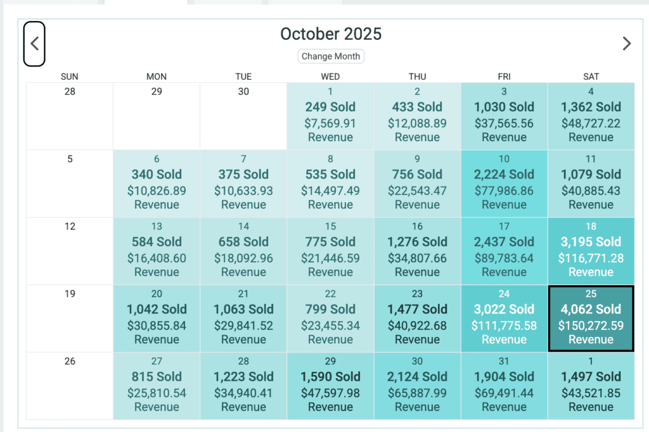Pick October 22 with 799 Sold
Image resolution: width=649 pixels, height=432 pixels.
coord(330,318)
